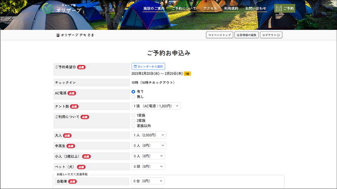Select the 家族以外 radio option
The width and height of the screenshot is (337, 189).
tap(133, 126)
